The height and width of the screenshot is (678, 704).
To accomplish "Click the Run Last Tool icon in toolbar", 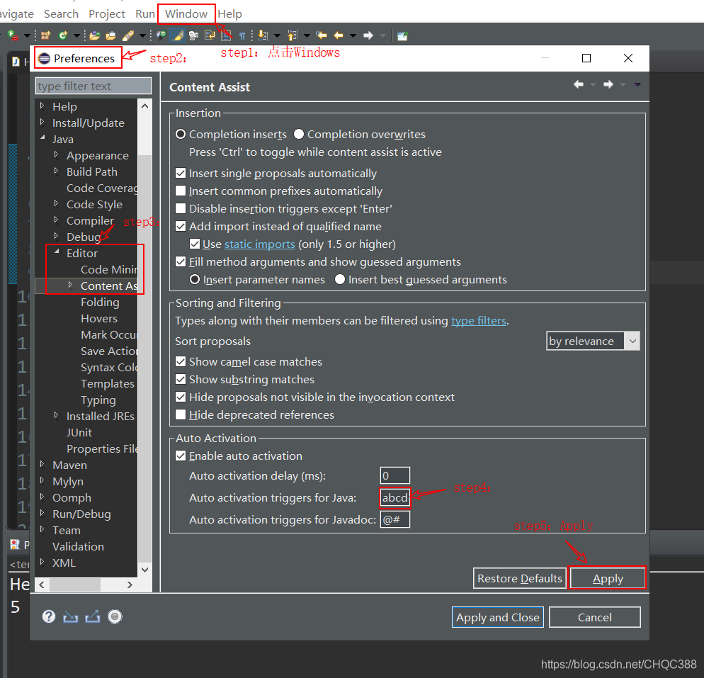I will point(13,35).
